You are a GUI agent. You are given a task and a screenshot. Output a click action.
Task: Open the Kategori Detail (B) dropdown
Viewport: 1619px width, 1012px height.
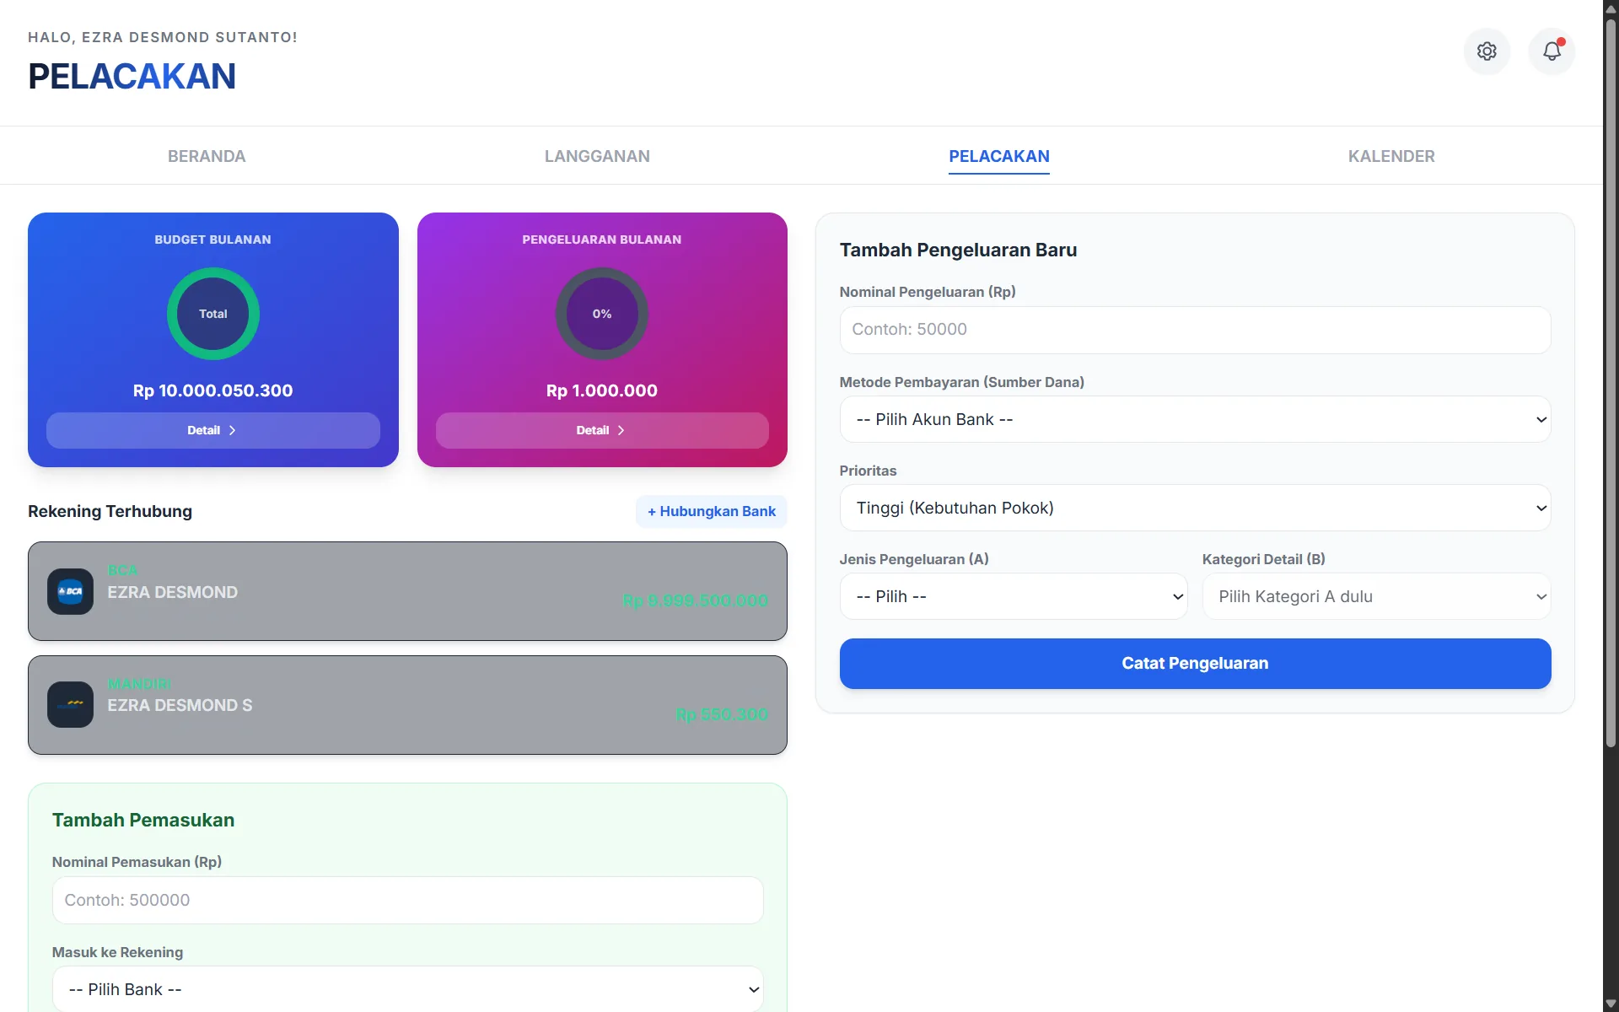1376,596
